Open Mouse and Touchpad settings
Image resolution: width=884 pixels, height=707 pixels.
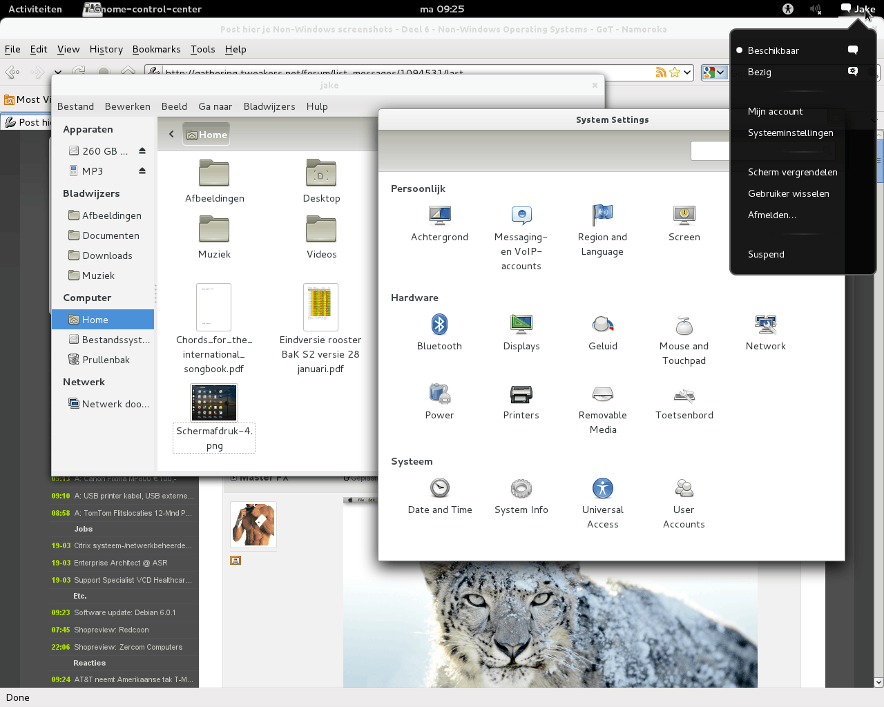684,340
